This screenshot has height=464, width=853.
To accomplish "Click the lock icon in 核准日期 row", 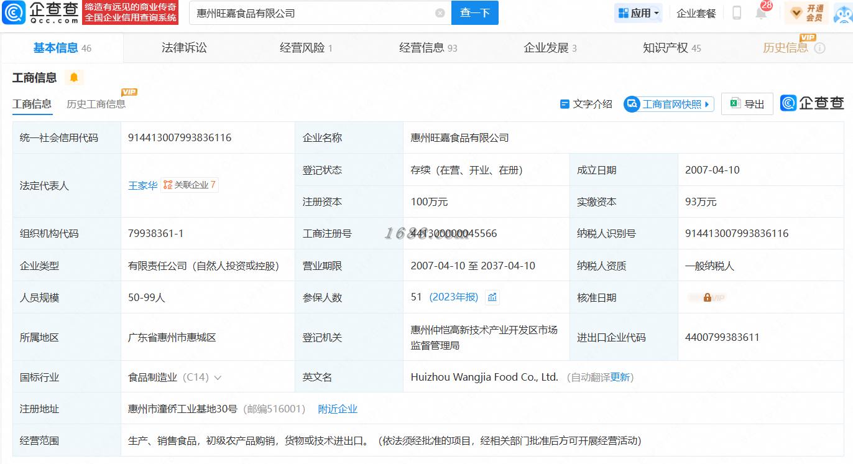I will click(x=708, y=298).
